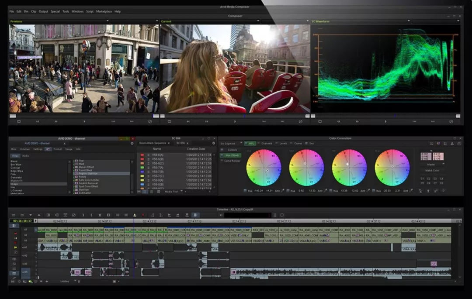Open the Src Segment dropdown
This screenshot has width=472, height=299.
coord(231,143)
